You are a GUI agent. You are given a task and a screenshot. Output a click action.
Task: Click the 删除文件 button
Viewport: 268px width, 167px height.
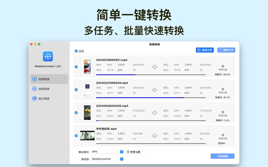coord(226,50)
